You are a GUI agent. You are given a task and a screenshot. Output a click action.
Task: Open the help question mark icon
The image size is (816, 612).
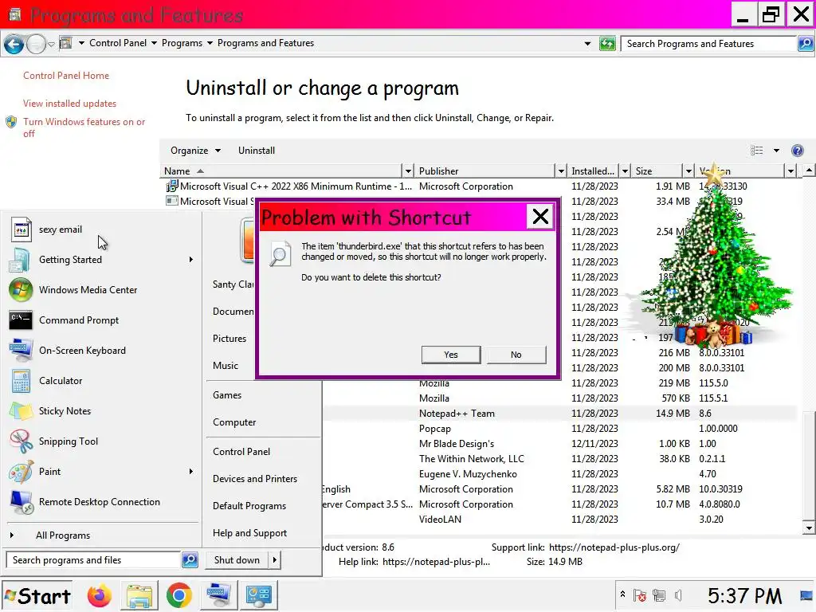(x=797, y=151)
